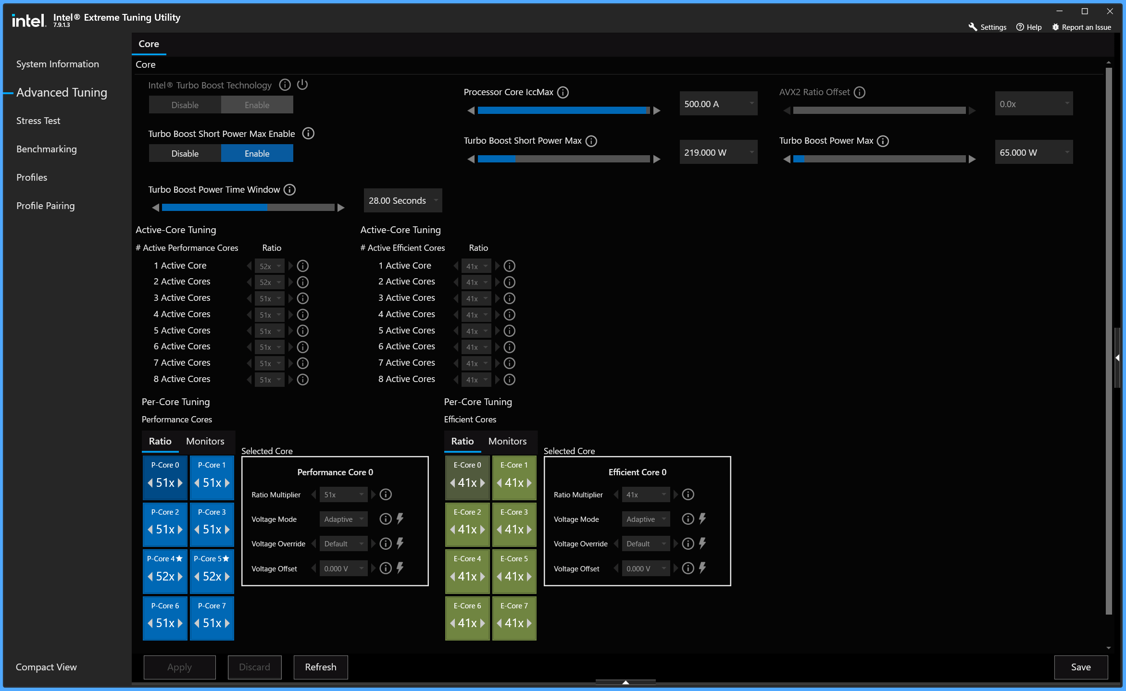
Task: Click lightning icon for Performance Core 0 Voltage Offset
Action: coord(400,568)
